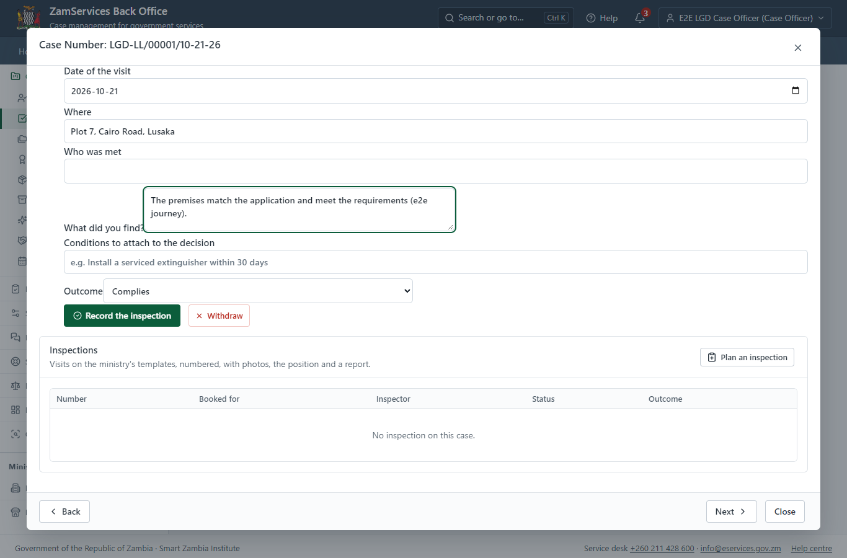847x558 pixels.
Task: Open the notifications bell
Action: (640, 18)
